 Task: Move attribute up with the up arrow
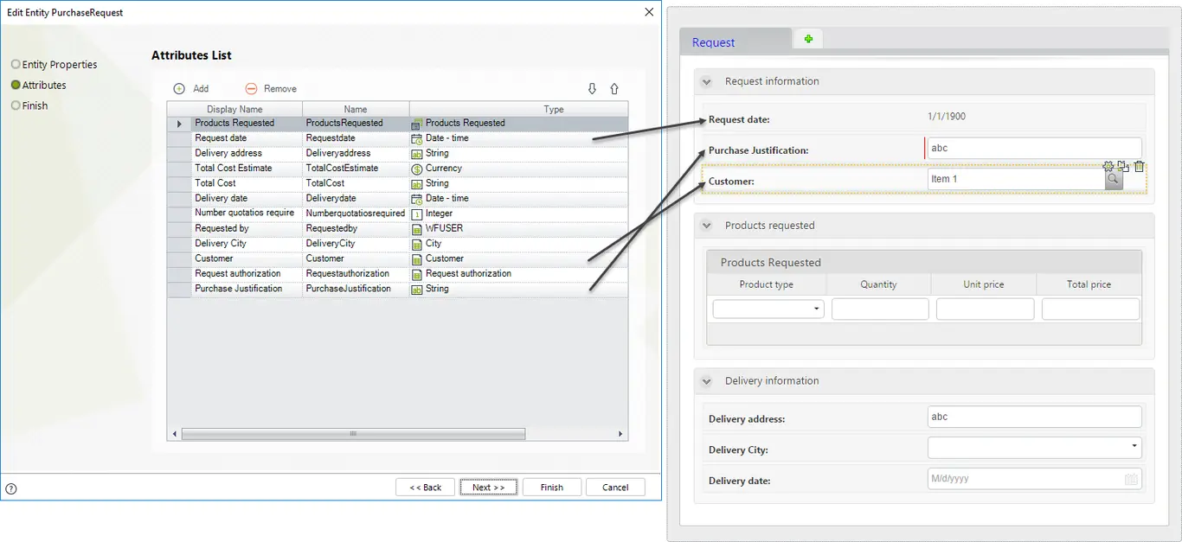pos(614,89)
